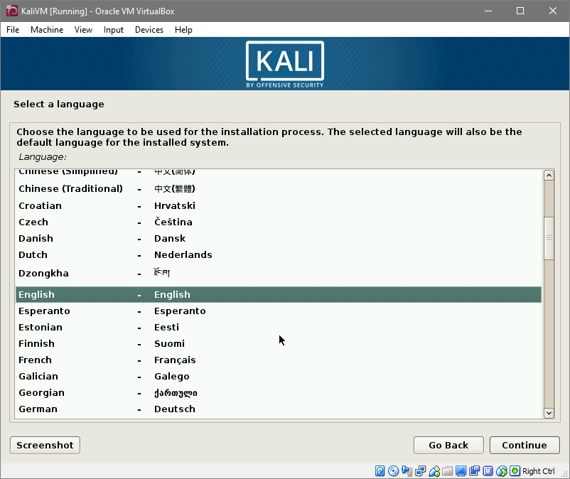The height and width of the screenshot is (479, 570).
Task: Select the highlighted English row
Action: 279,295
